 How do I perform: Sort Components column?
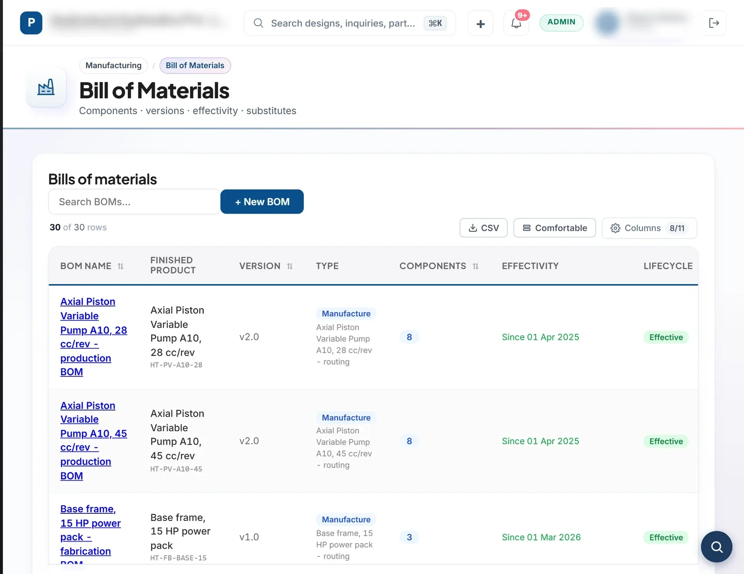[475, 266]
